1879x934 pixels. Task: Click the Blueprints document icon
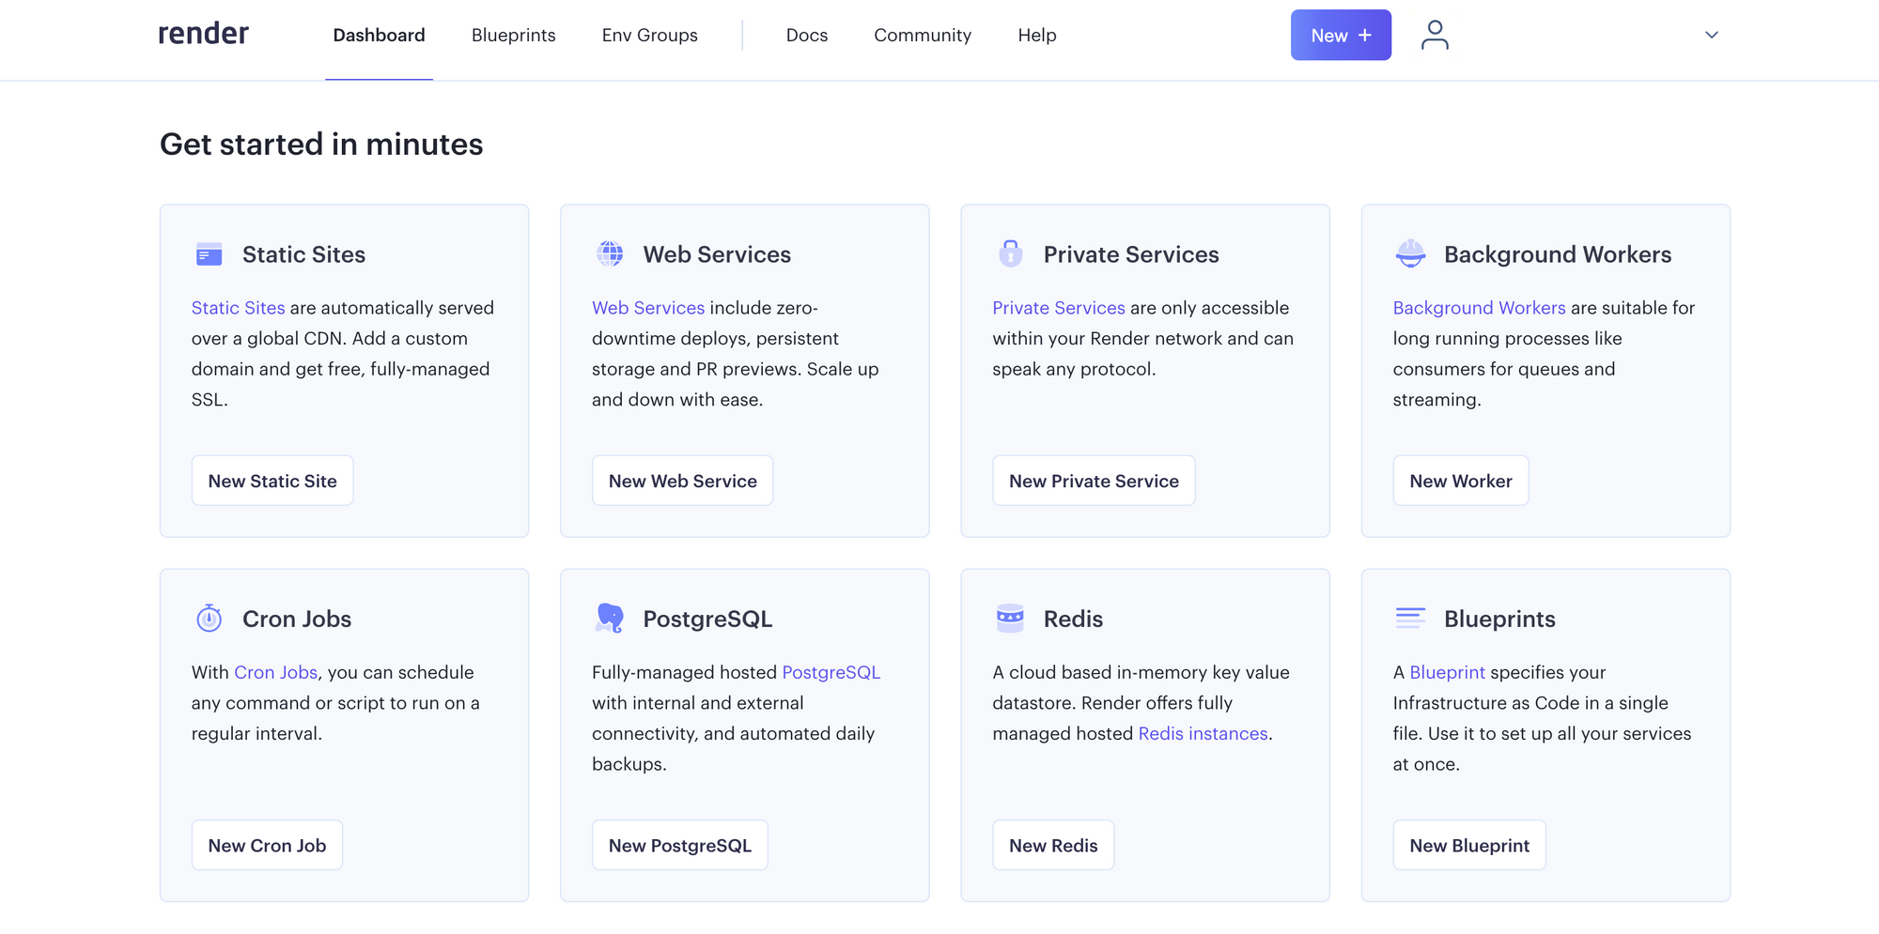tap(1410, 618)
